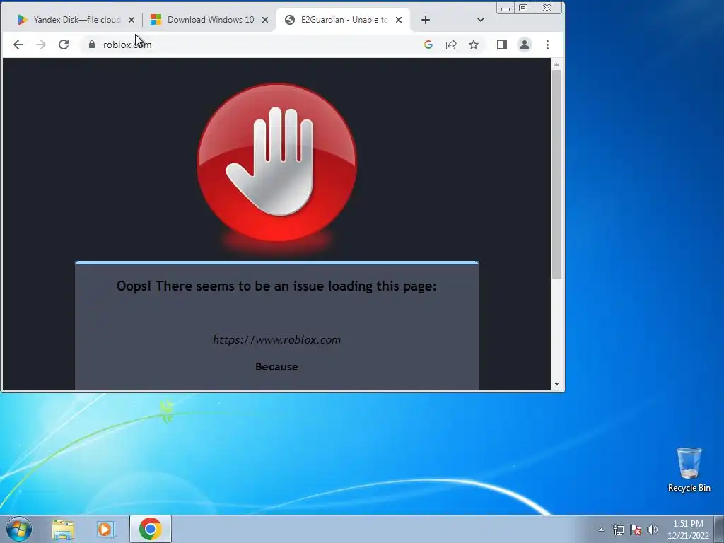Launch Windows Media Player from taskbar
This screenshot has height=543, width=724.
click(x=105, y=529)
